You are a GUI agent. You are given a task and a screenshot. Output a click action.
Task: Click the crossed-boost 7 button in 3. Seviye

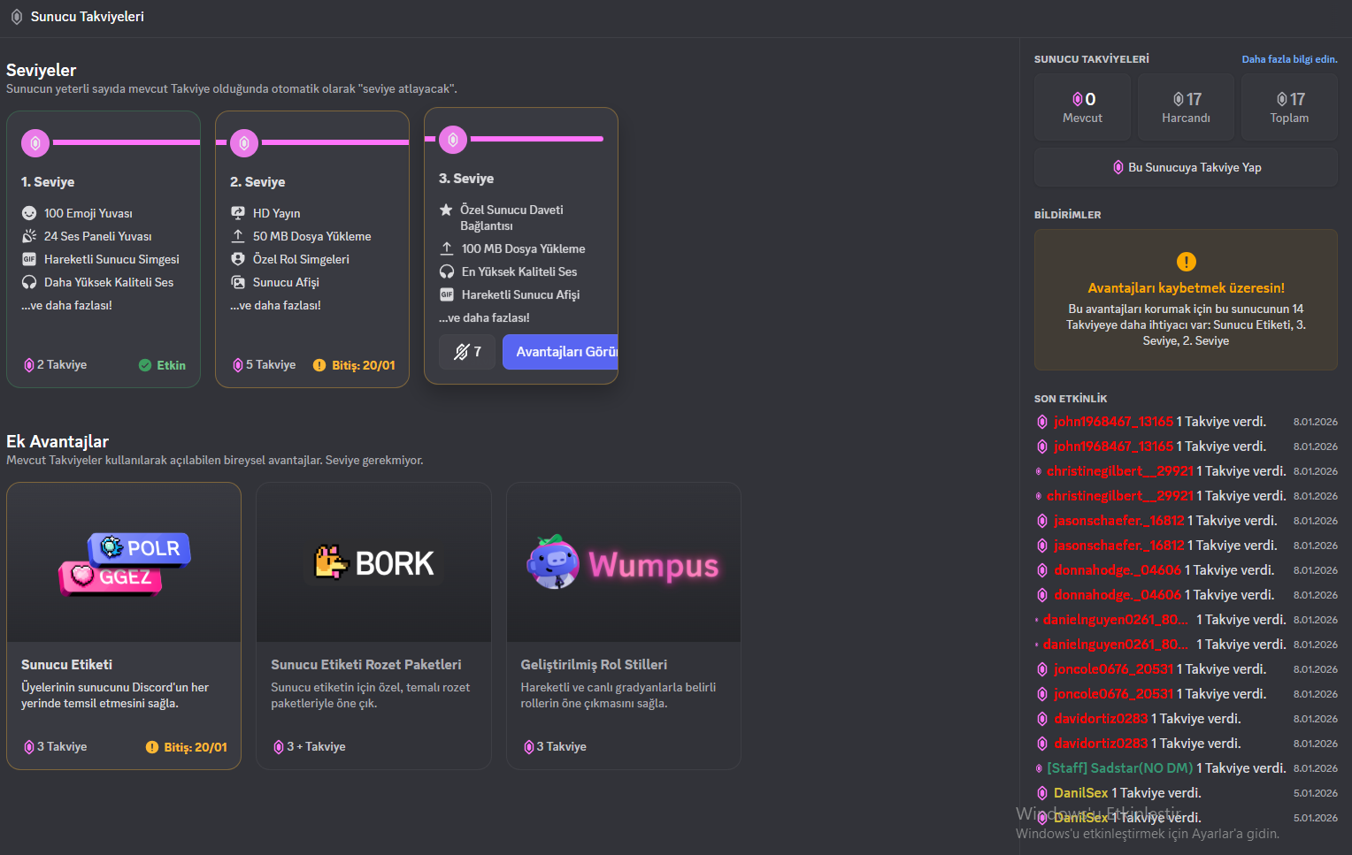467,352
